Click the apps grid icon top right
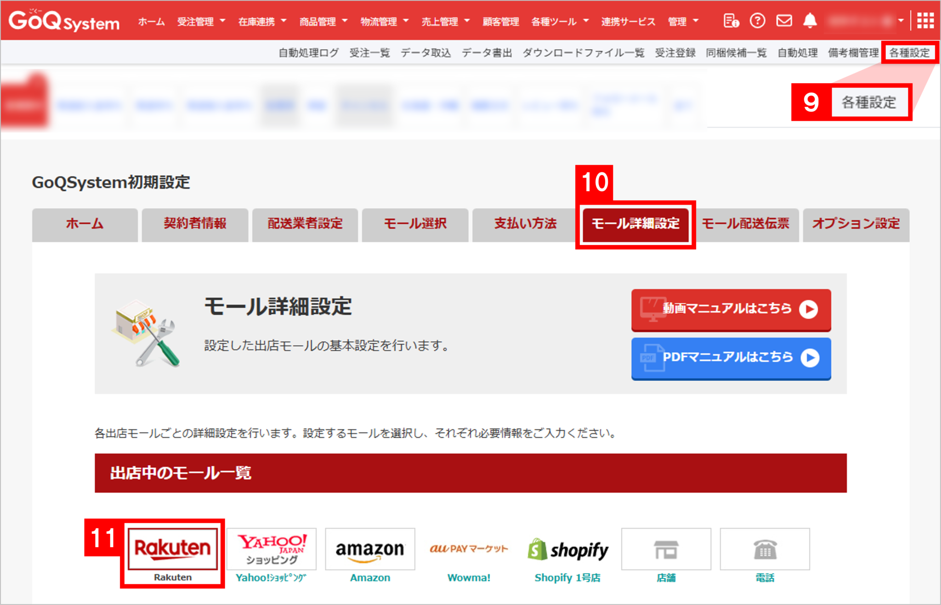The image size is (941, 605). tap(927, 21)
